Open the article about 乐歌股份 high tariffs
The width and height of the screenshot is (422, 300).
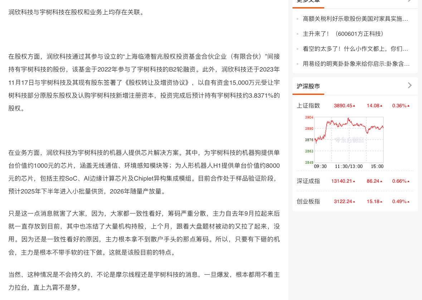click(x=355, y=19)
